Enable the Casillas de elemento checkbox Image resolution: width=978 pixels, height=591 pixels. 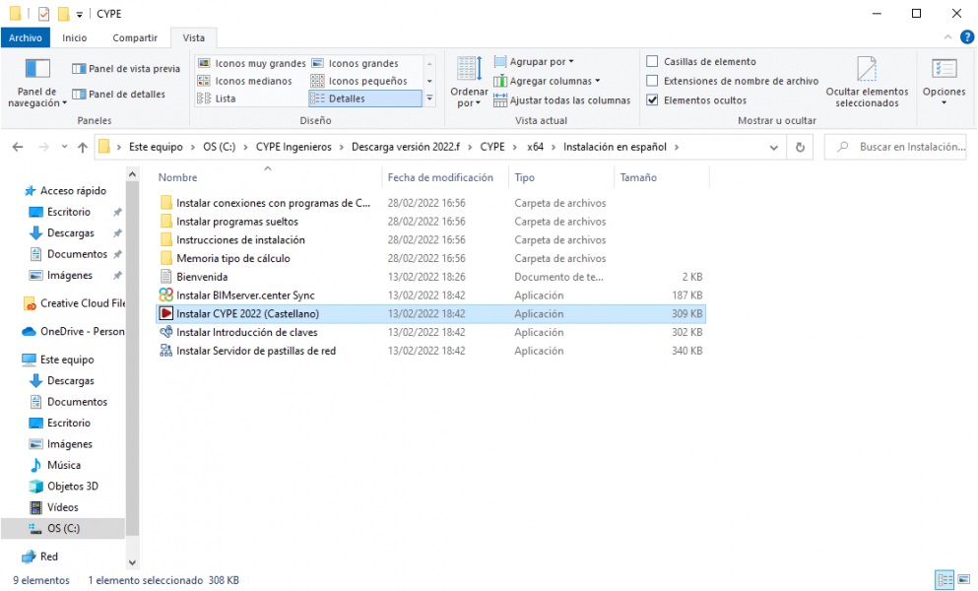[x=652, y=62]
